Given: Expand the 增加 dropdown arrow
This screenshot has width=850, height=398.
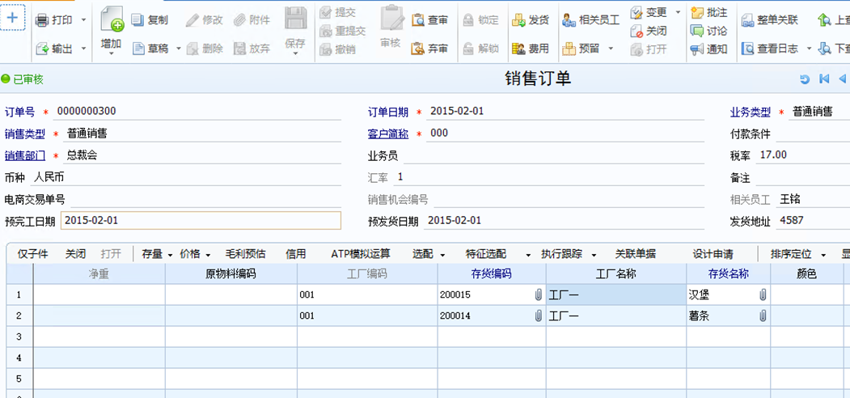Looking at the screenshot, I should [x=111, y=53].
